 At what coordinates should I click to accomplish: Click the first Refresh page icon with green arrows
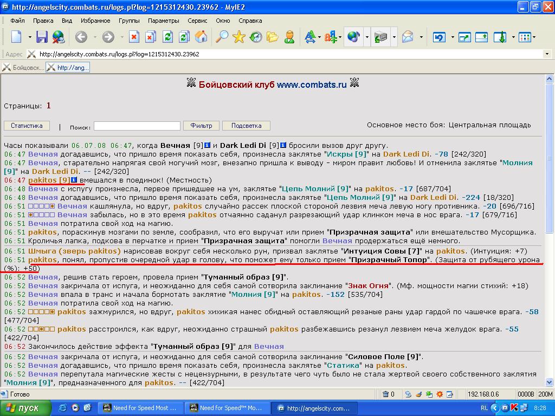(x=168, y=37)
